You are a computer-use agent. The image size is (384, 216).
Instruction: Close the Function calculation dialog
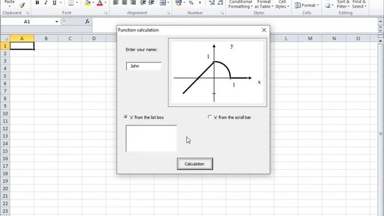point(264,30)
